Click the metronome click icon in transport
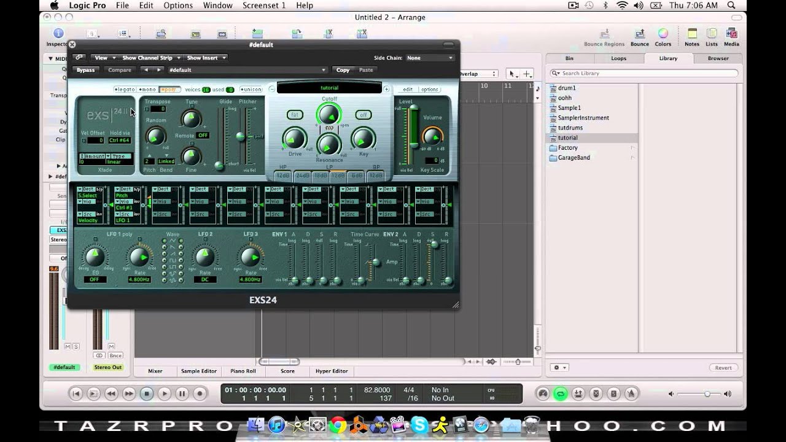The height and width of the screenshot is (442, 786). 631,394
